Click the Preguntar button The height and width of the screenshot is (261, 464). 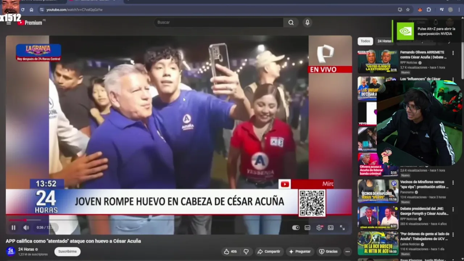(x=300, y=252)
